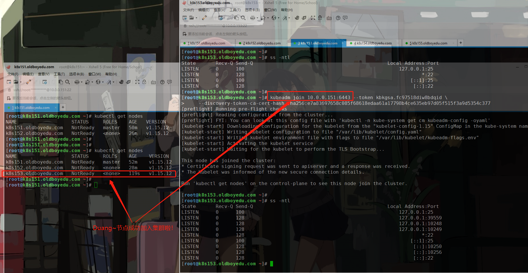528x273 pixels.
Task: Click the chat bubble icon in k8s153 toolbar
Action: point(345,18)
